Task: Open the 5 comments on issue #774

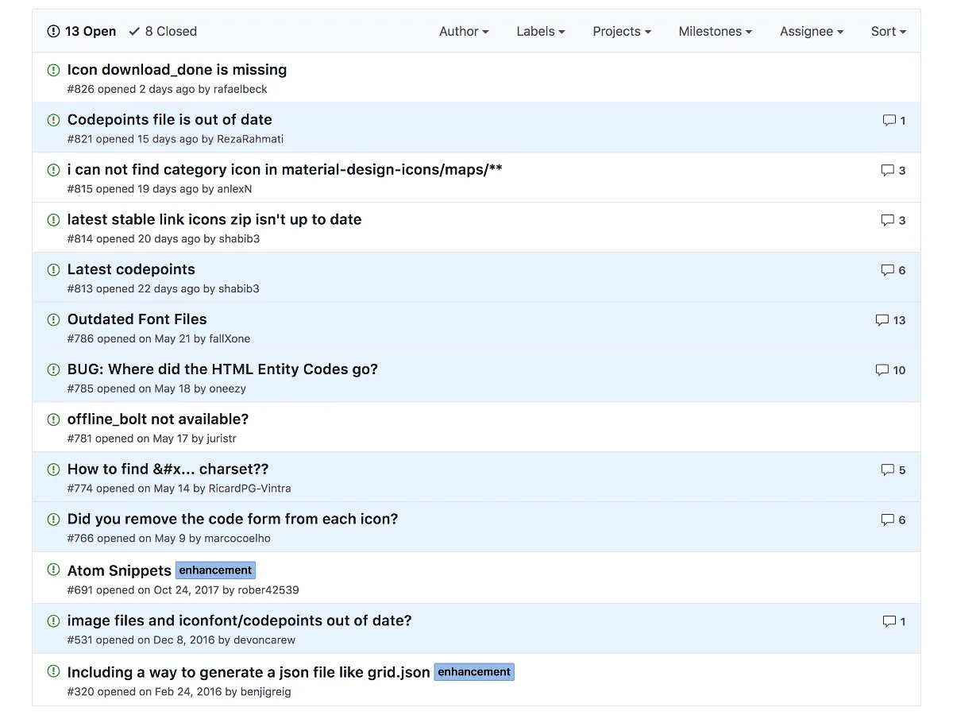Action: pos(893,470)
